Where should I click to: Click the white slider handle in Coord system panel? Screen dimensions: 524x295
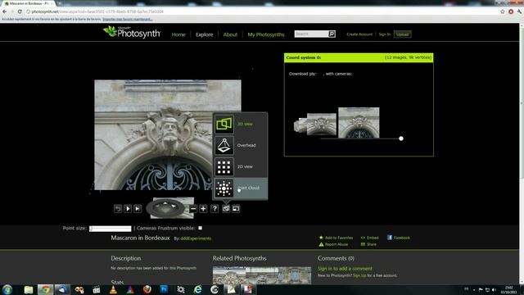pyautogui.click(x=401, y=138)
